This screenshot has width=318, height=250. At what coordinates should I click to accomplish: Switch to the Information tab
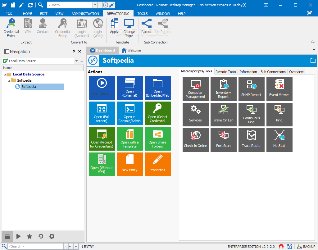(x=248, y=72)
